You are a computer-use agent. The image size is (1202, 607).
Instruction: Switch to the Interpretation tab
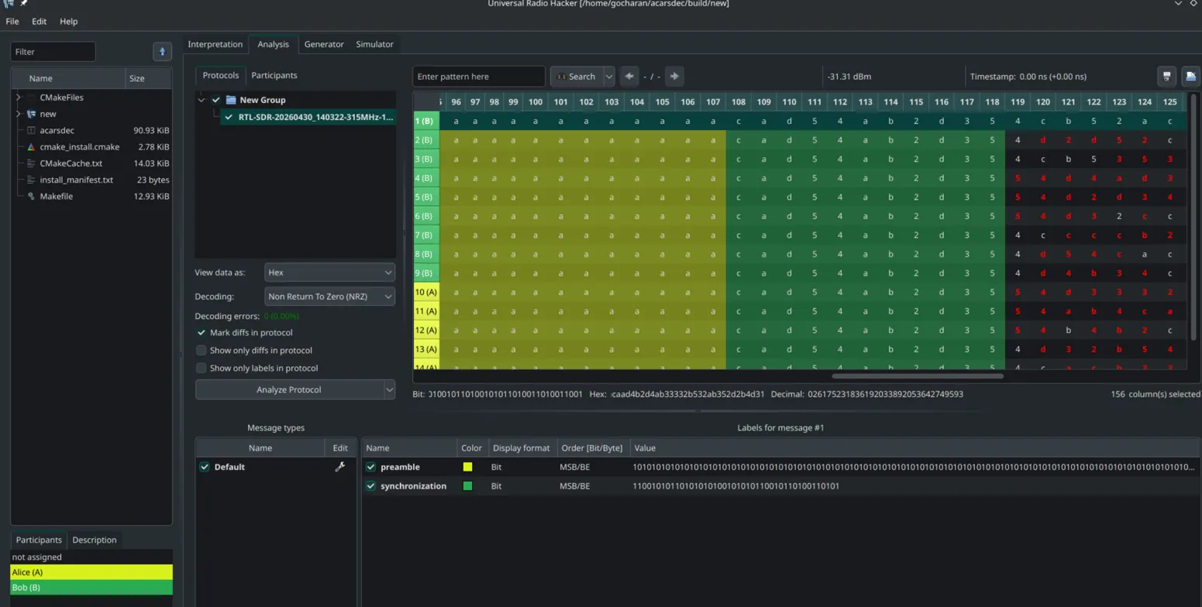click(x=215, y=44)
